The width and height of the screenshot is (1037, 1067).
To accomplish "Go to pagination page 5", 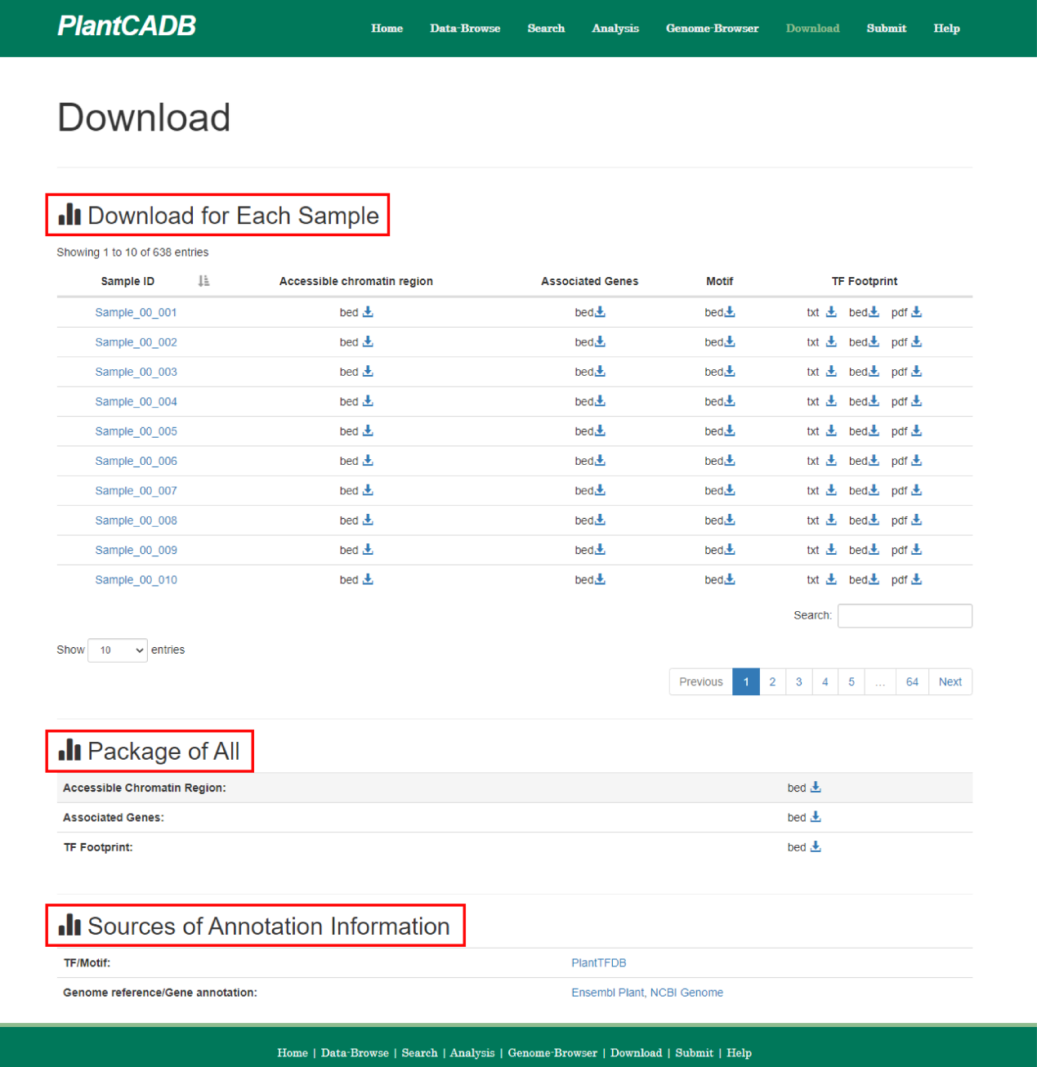I will pyautogui.click(x=852, y=681).
